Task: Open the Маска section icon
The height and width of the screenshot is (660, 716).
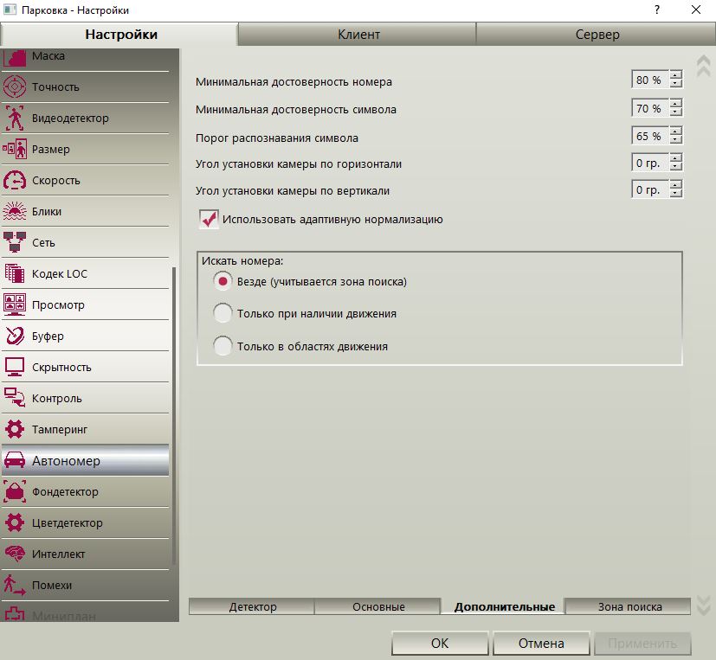Action: [15, 58]
